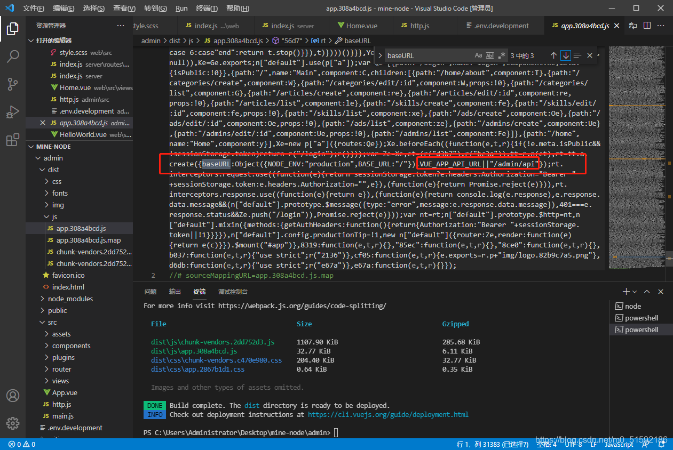Viewport: 673px width, 450px height.
Task: Switch to the Home.vue editor tab
Action: (x=362, y=26)
